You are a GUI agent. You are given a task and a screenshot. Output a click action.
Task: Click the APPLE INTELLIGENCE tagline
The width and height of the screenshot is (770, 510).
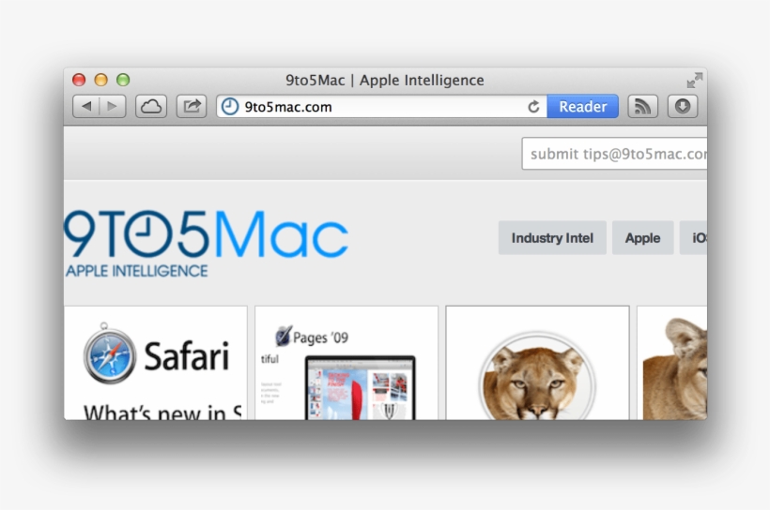click(137, 271)
